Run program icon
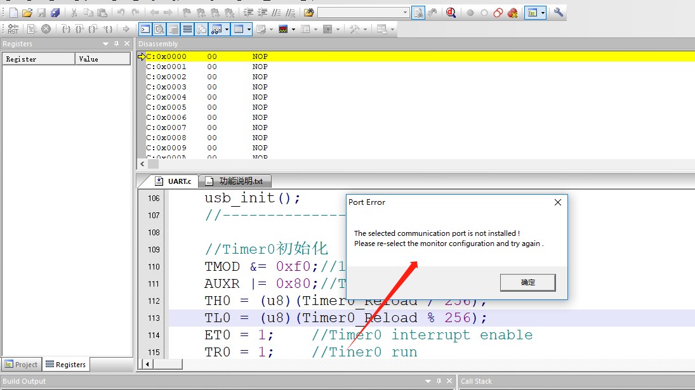Screen dimensions: 695x390 31,29
